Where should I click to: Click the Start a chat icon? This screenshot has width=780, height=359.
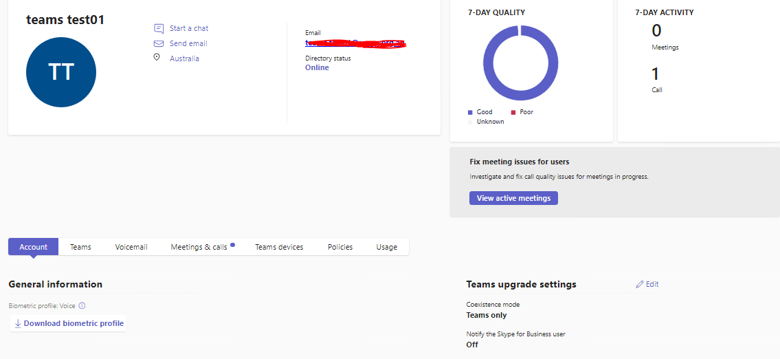pos(159,28)
